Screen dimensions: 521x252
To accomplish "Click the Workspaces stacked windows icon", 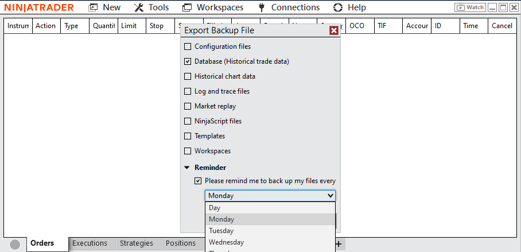I will [187, 7].
